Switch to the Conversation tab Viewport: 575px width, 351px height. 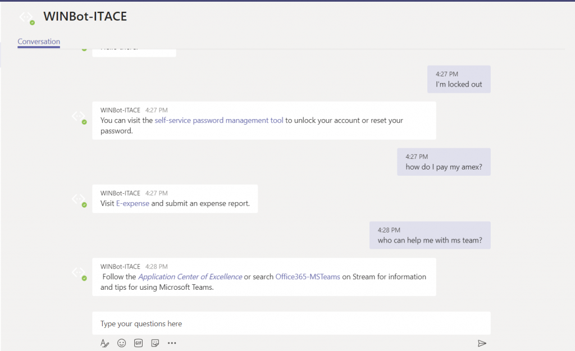pyautogui.click(x=39, y=42)
